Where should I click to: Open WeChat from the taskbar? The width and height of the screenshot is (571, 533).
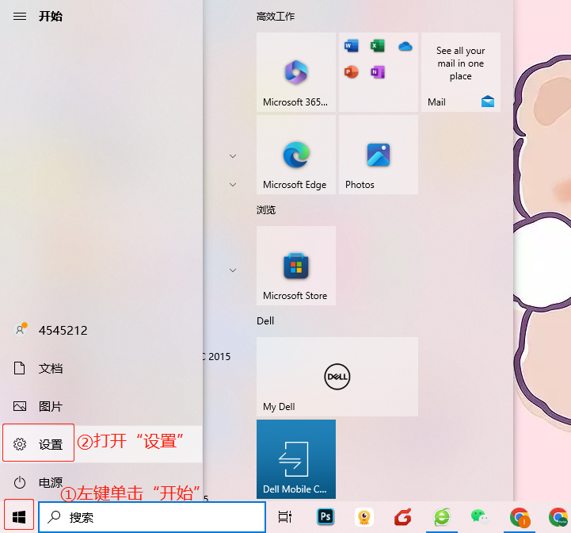click(x=480, y=516)
